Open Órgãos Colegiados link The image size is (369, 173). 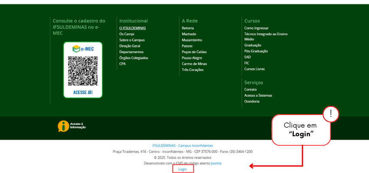134,58
